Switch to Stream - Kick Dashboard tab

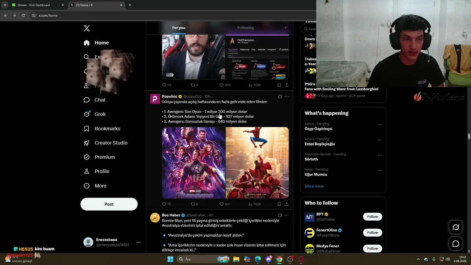(x=37, y=5)
